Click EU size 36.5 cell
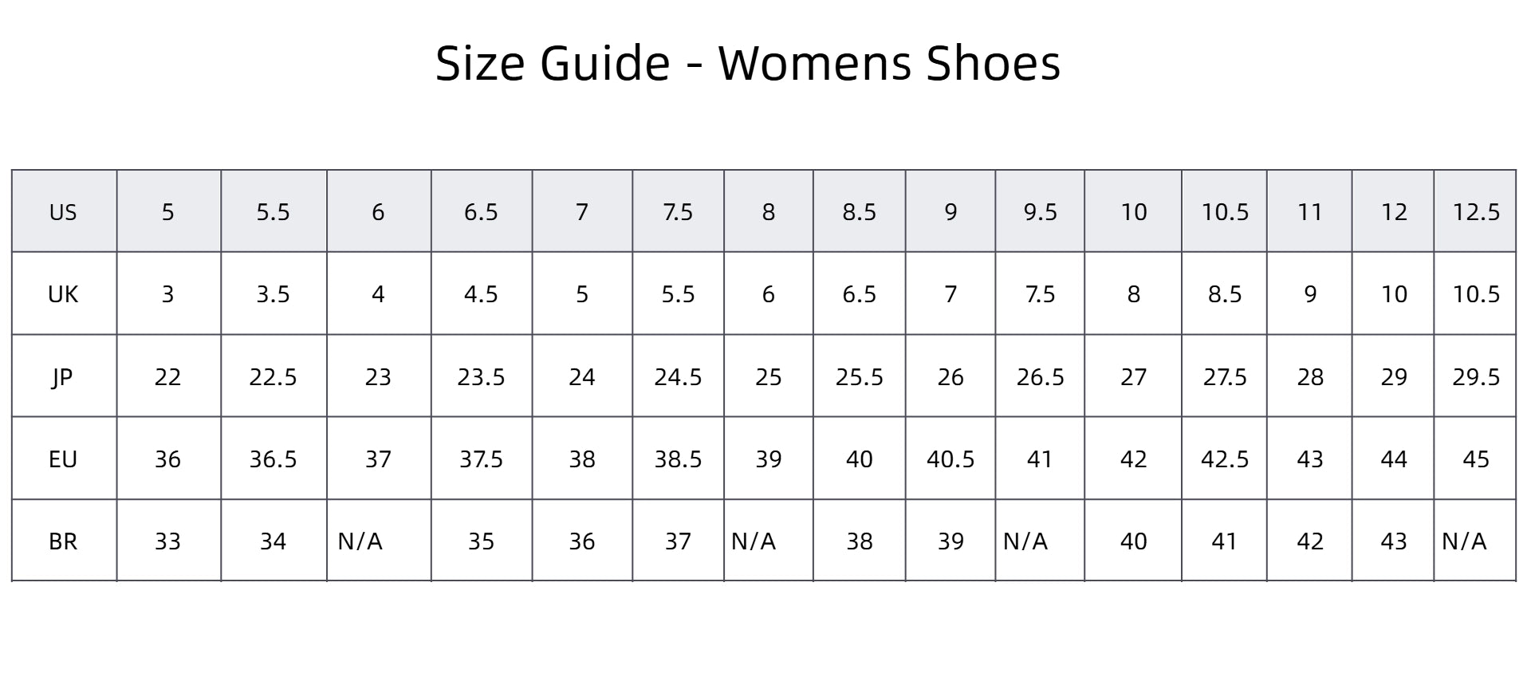Image resolution: width=1531 pixels, height=673 pixels. [273, 459]
